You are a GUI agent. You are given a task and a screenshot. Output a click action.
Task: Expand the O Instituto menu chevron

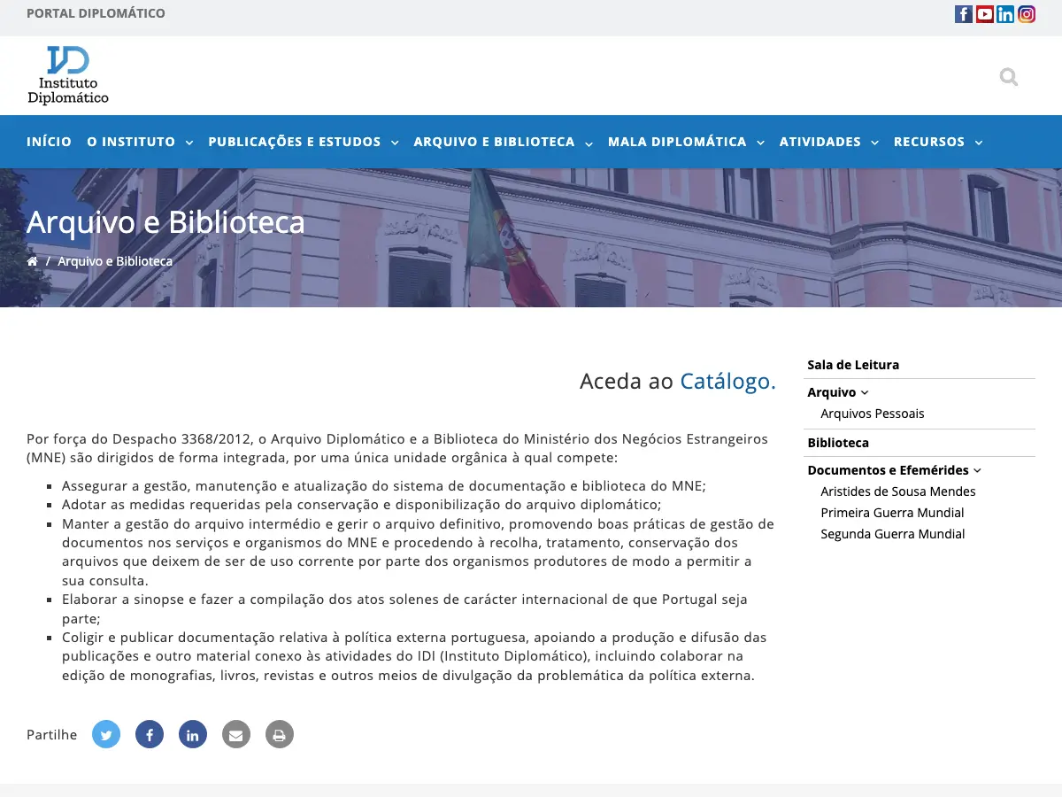[189, 143]
